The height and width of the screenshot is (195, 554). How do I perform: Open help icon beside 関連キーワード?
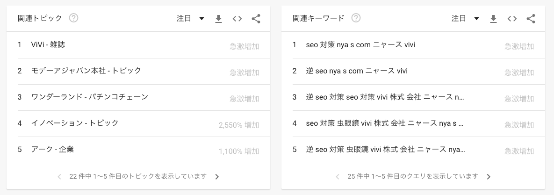tap(356, 18)
